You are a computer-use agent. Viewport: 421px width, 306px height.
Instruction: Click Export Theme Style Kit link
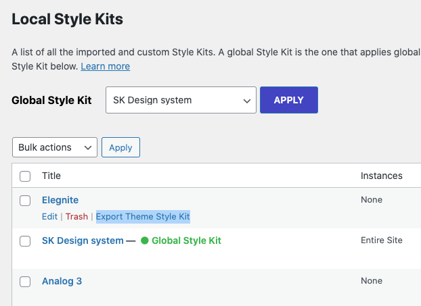point(143,217)
